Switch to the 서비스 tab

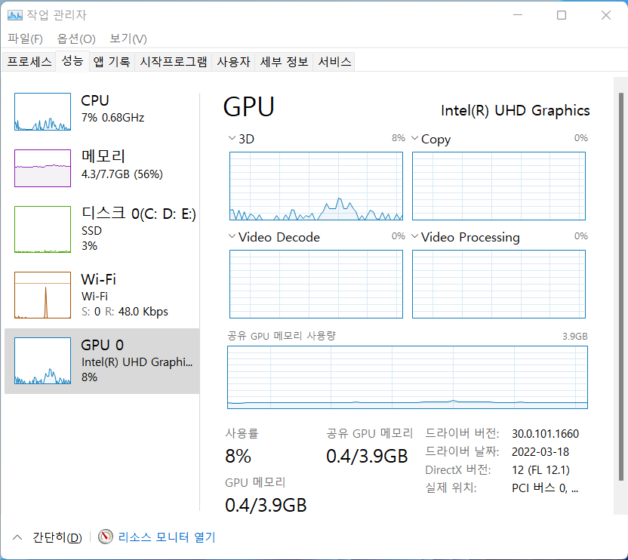tap(334, 62)
